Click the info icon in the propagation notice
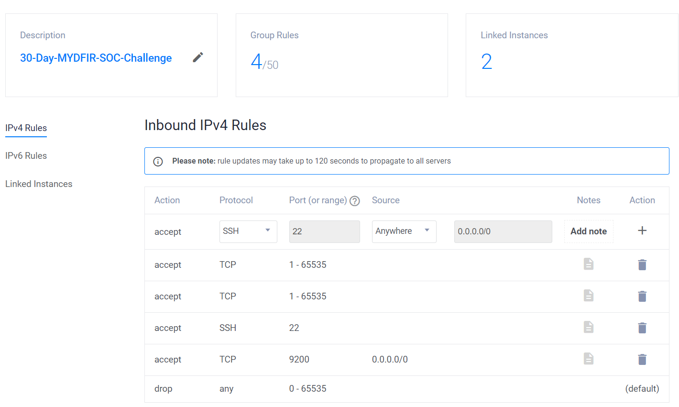This screenshot has width=679, height=407. 158,161
